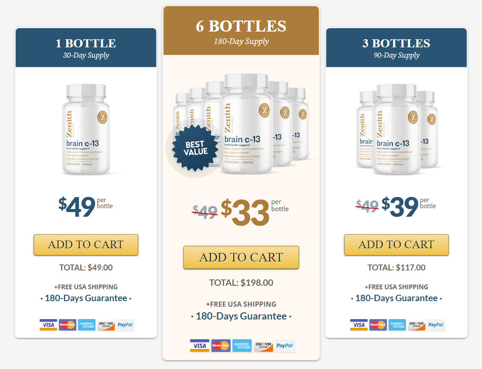Add the 3 Bottles supply to cart
Viewport: 482px width, 369px height.
coord(396,245)
